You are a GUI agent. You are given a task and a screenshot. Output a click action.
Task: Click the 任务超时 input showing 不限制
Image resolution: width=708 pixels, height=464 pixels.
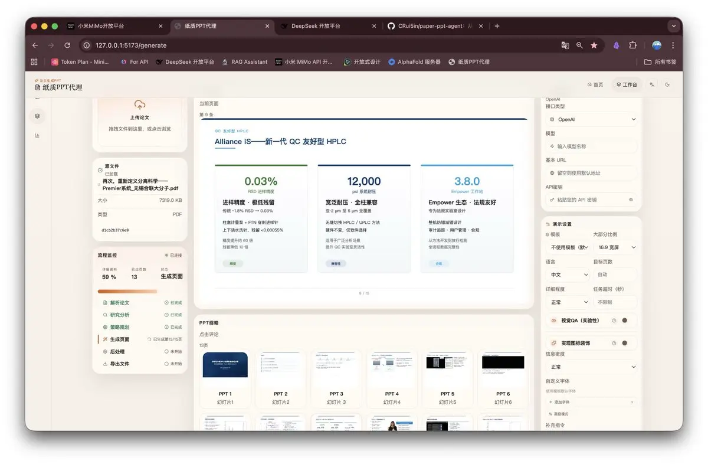615,302
